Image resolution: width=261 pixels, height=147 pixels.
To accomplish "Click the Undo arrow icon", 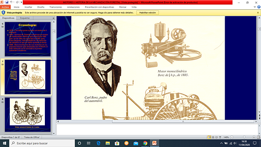I will (11, 2).
